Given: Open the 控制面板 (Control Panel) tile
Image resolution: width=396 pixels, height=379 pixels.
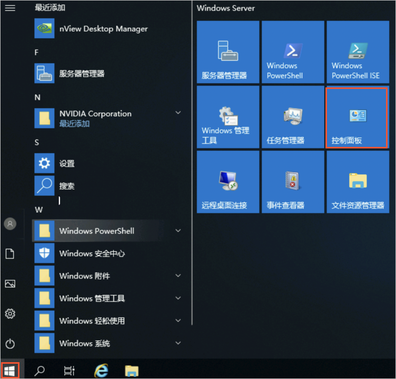Looking at the screenshot, I should [357, 118].
